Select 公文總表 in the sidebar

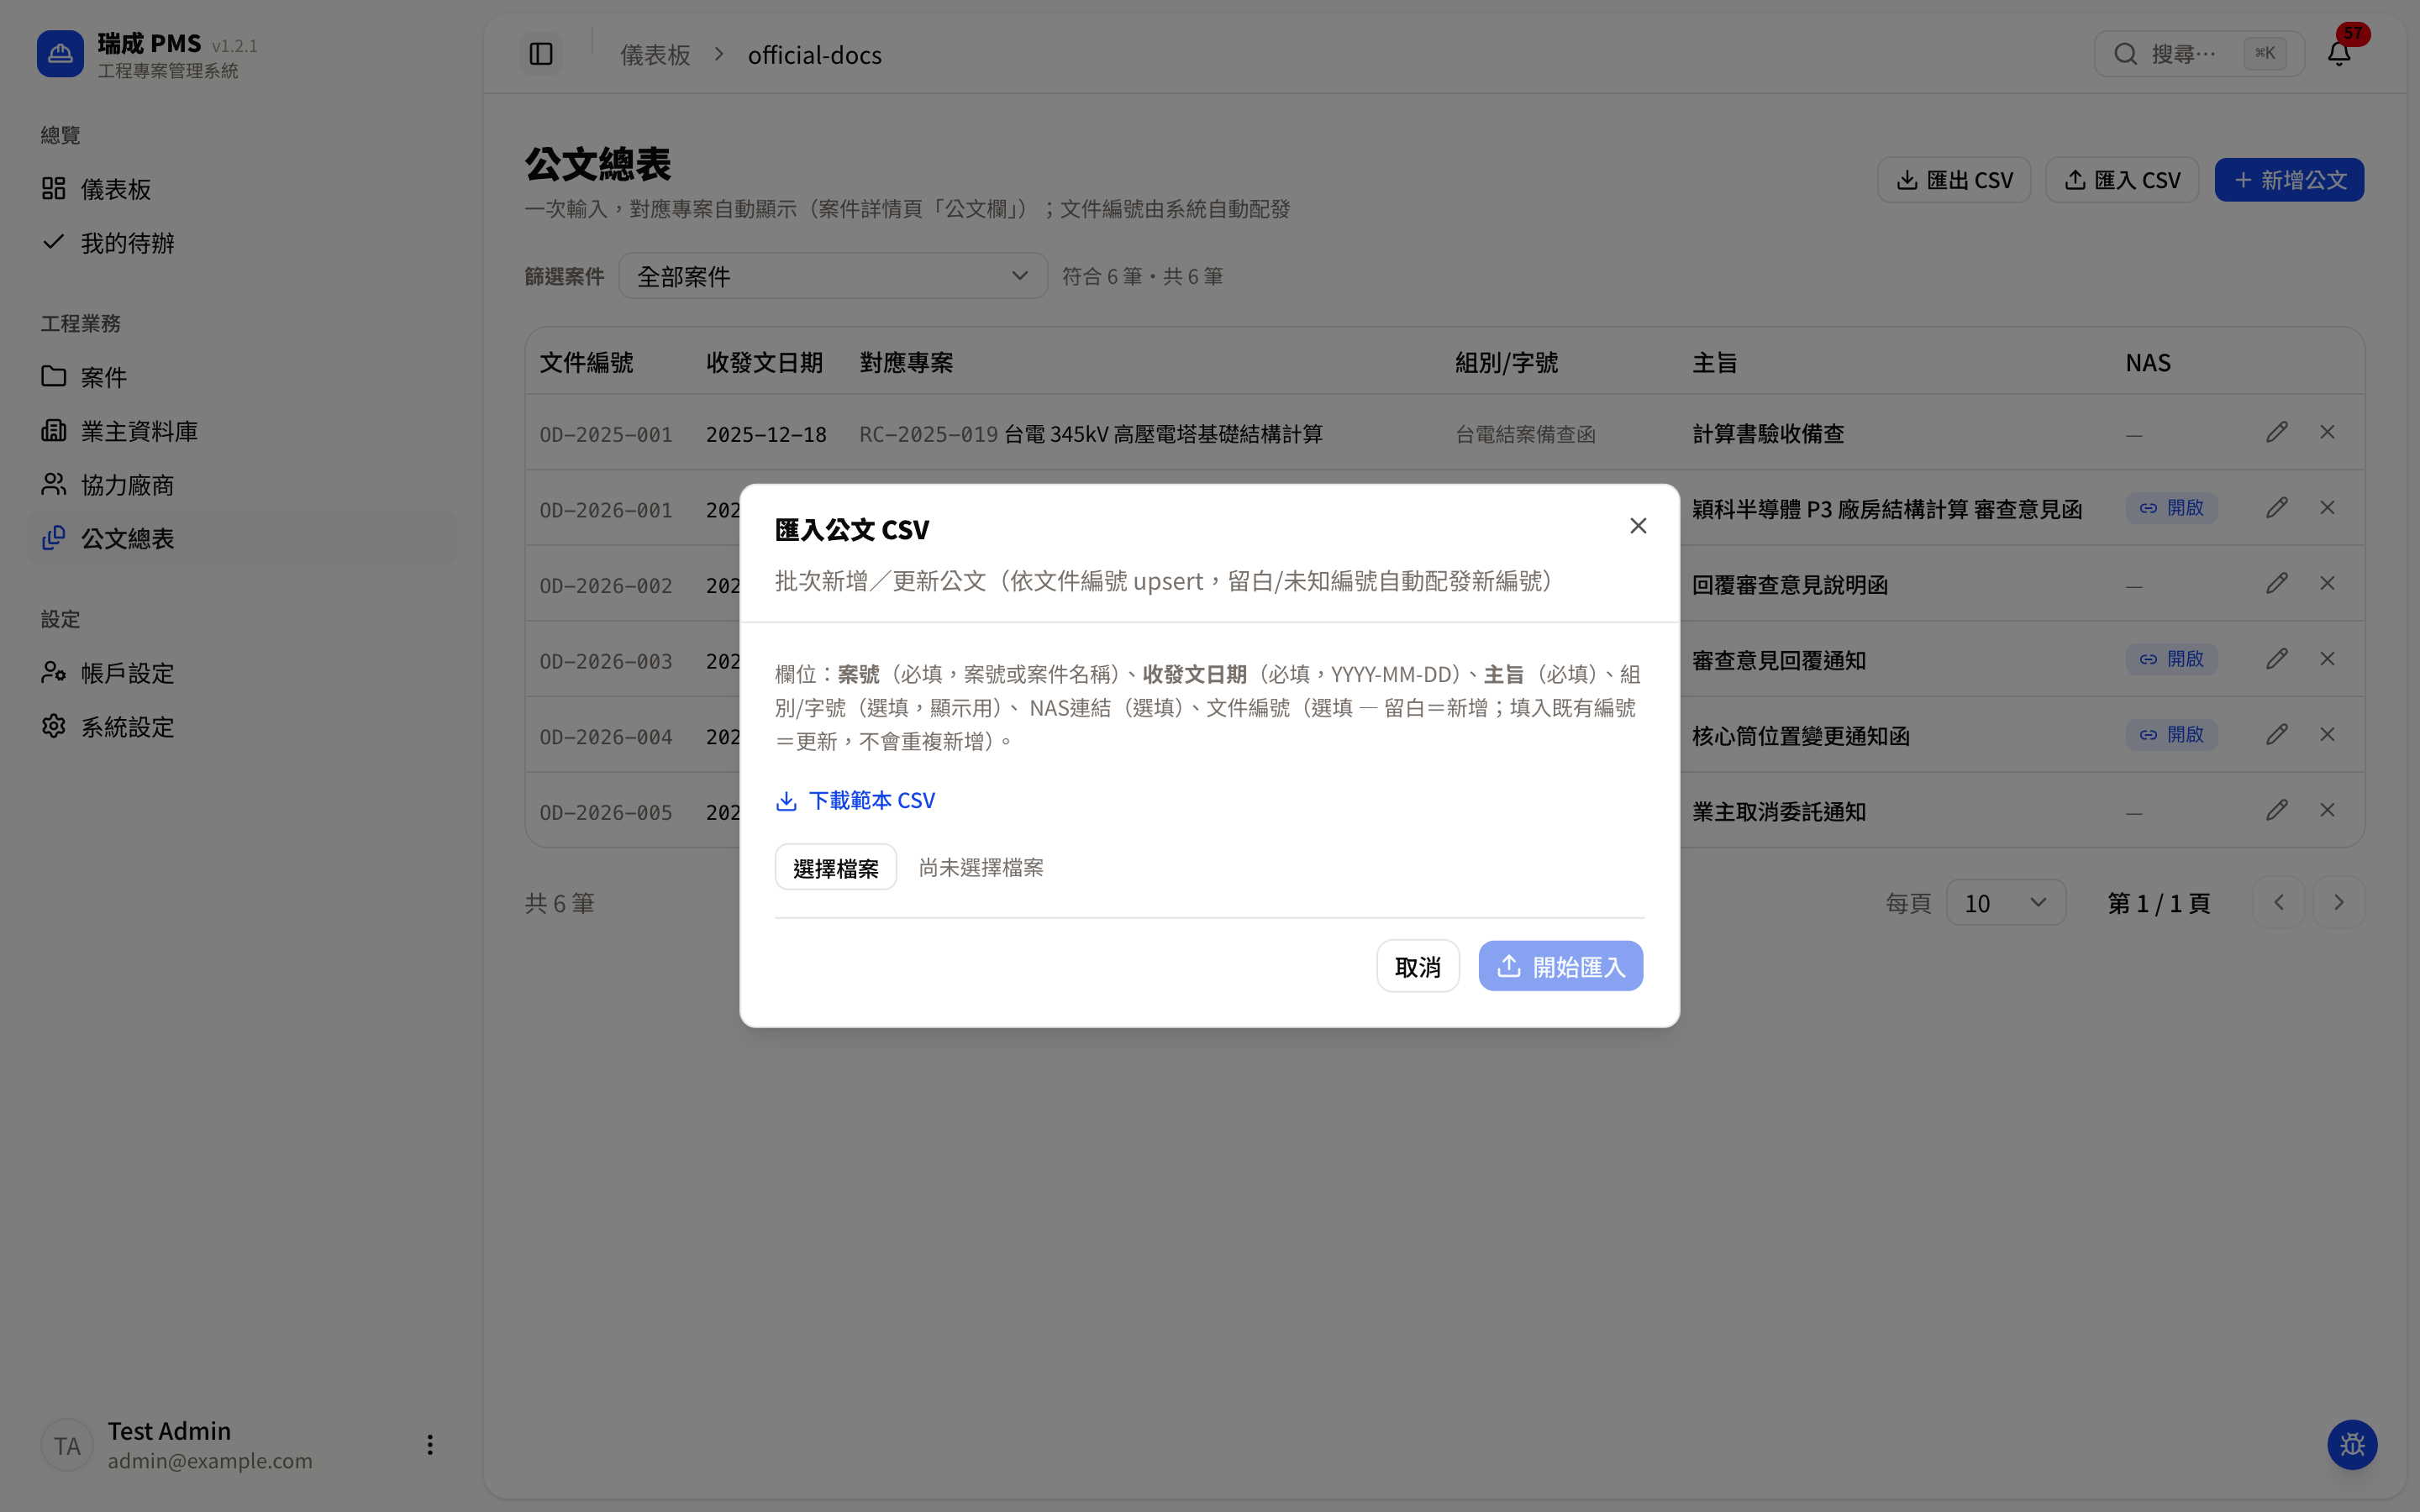[242, 538]
